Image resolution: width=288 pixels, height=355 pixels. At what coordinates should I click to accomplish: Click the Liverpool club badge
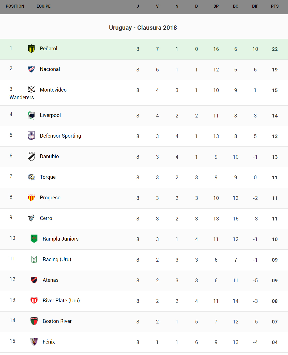tap(31, 115)
